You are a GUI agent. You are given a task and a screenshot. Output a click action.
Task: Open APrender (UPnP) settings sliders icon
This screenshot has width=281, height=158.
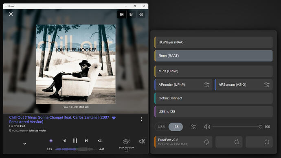(206, 85)
